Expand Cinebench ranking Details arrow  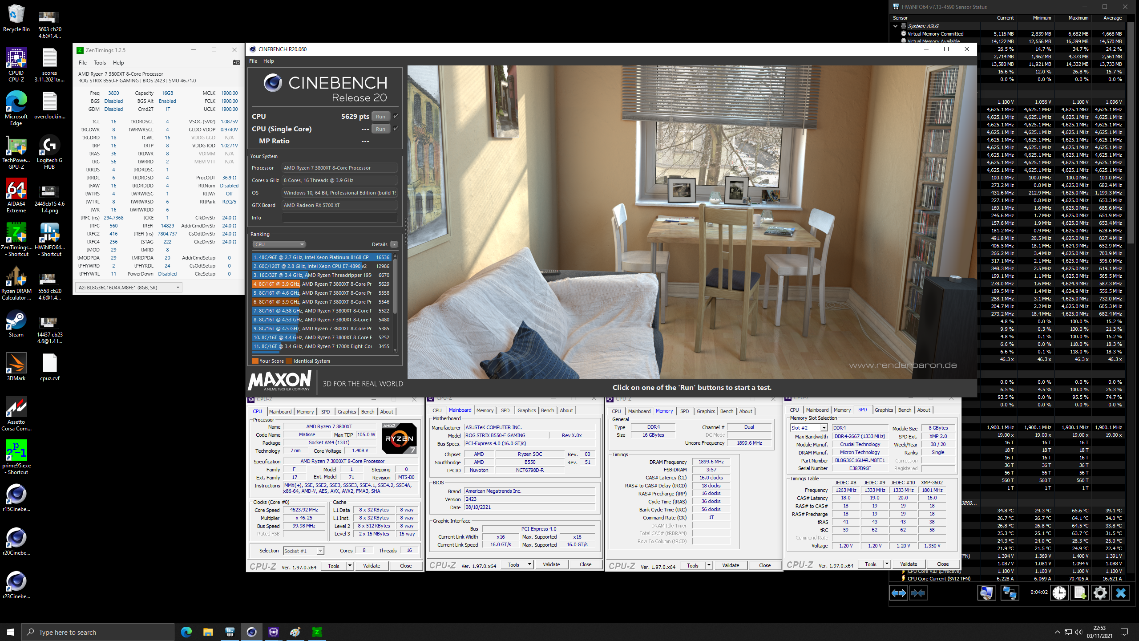tap(394, 244)
